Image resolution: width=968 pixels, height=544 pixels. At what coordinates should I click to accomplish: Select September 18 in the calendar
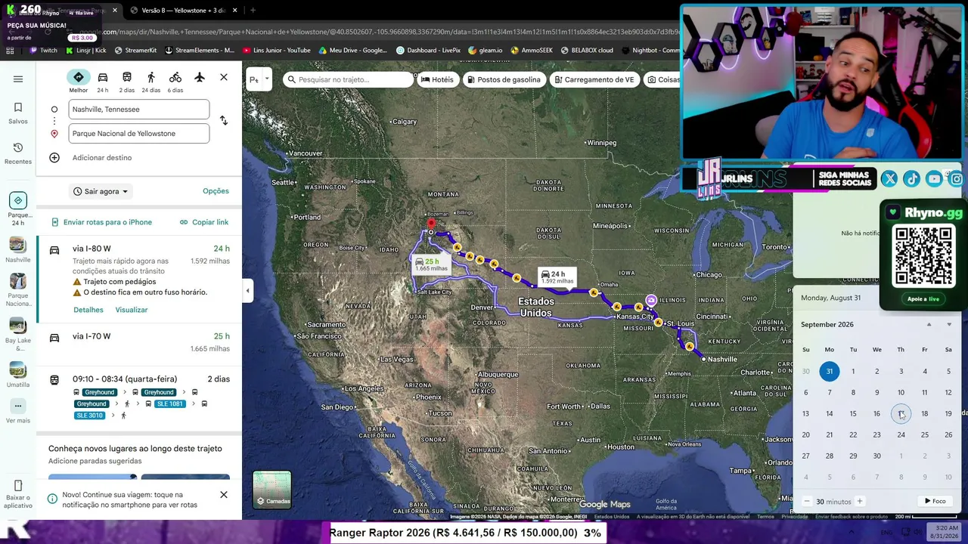(924, 413)
